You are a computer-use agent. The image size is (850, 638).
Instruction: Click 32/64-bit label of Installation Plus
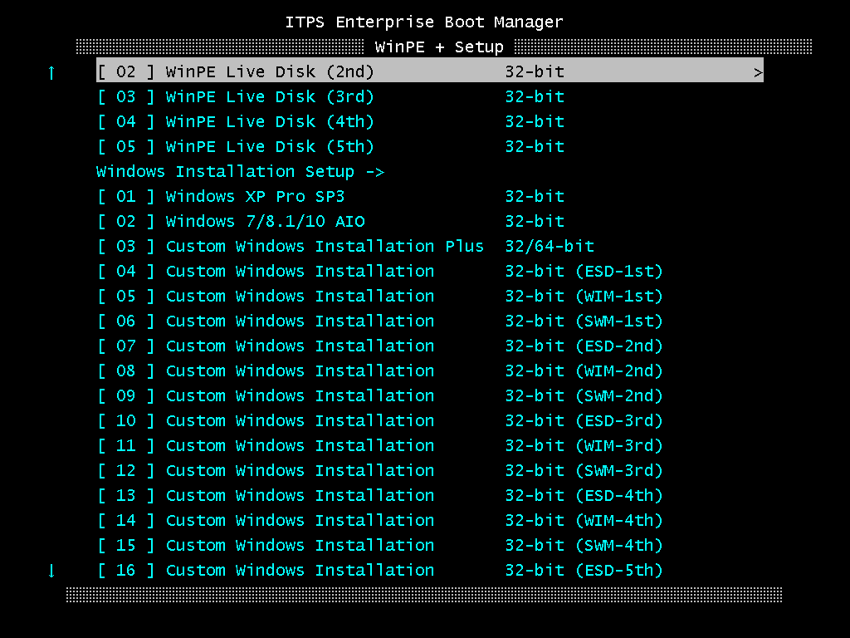(550, 246)
